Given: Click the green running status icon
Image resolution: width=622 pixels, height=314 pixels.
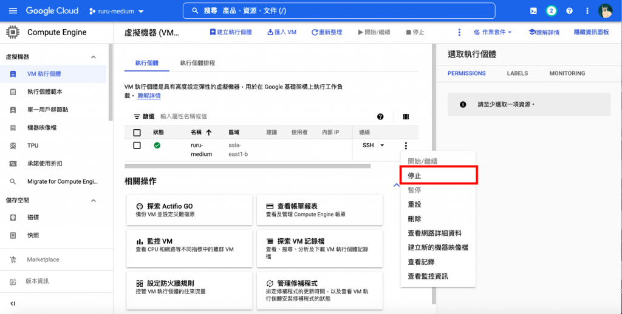Looking at the screenshot, I should (x=157, y=145).
